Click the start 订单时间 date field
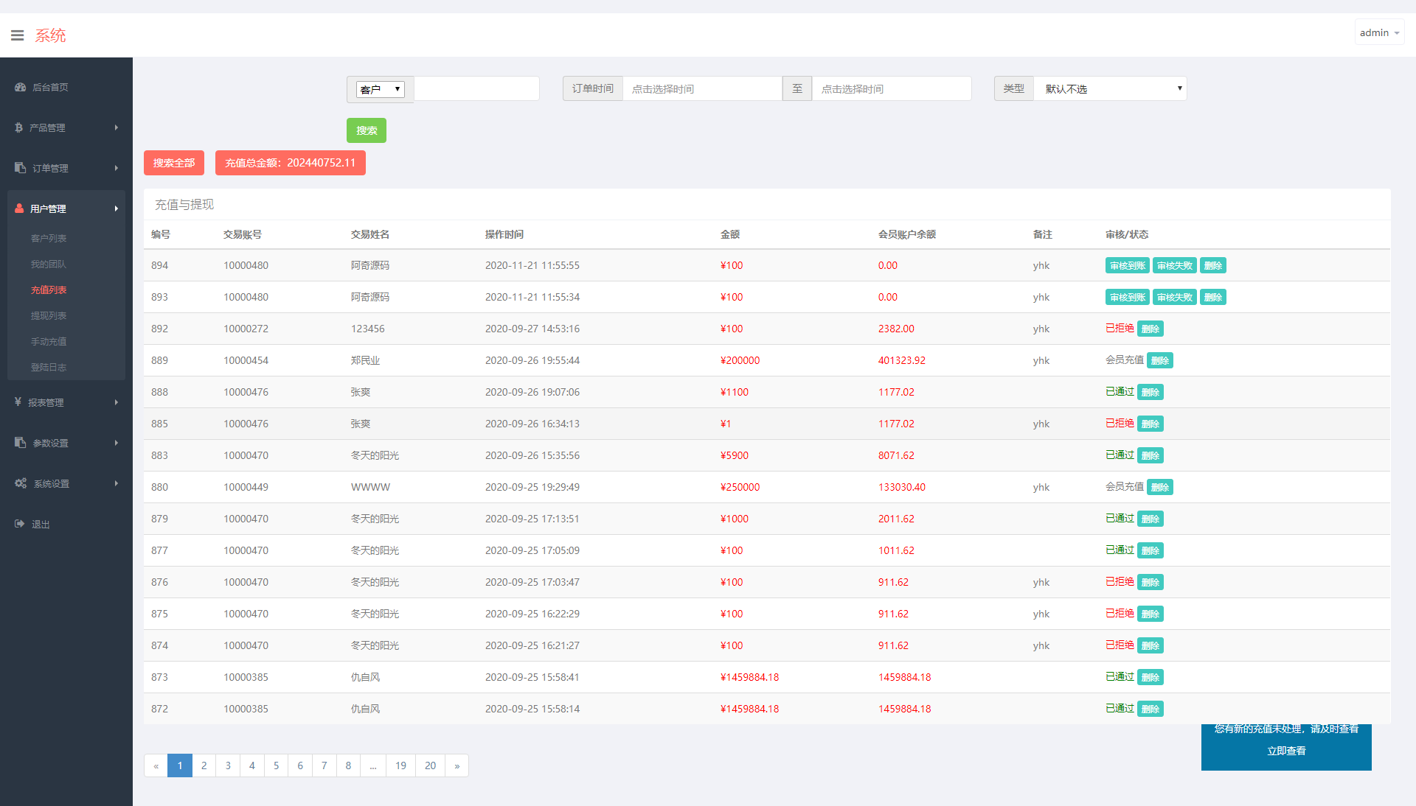This screenshot has height=806, width=1416. tap(701, 88)
